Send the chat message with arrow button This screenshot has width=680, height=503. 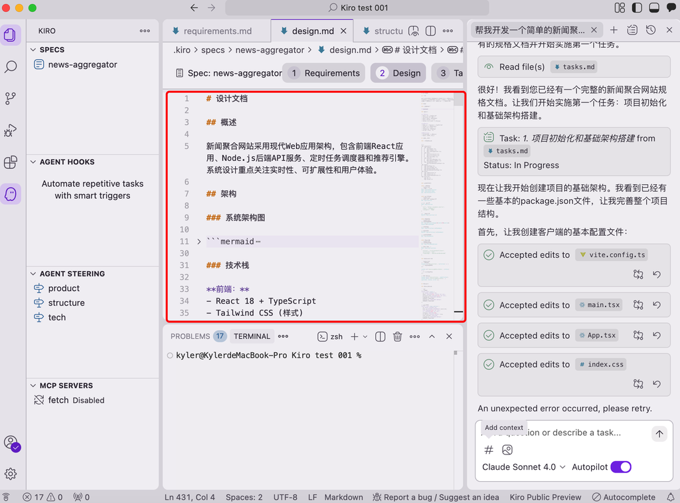coord(659,433)
